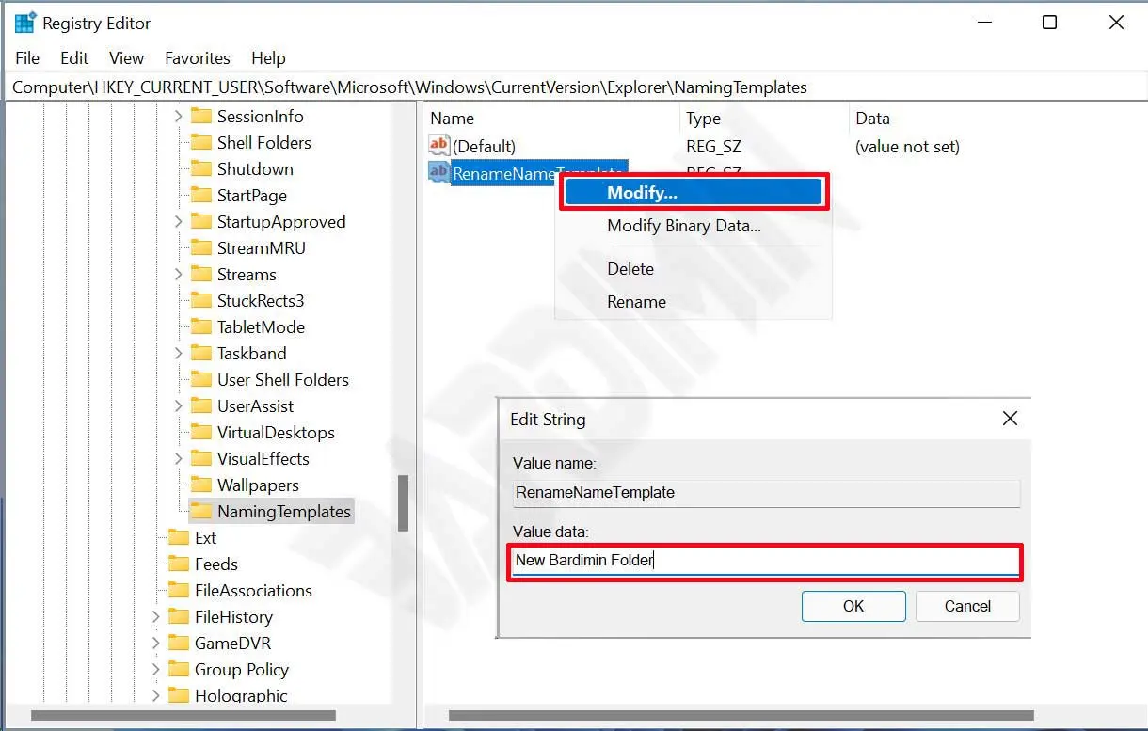The width and height of the screenshot is (1148, 731).
Task: Click the tree pane vertical scrollbar thumb
Action: coord(404,502)
